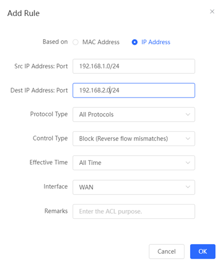Open the Interface WAN dropdown
The width and height of the screenshot is (222, 263).
pos(134,187)
